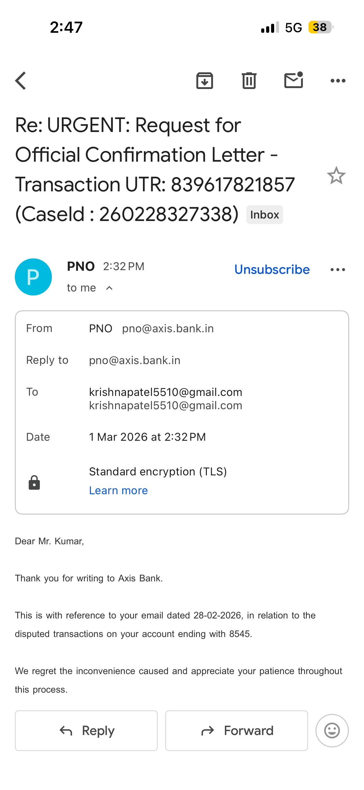
Task: Open Learn more about TLS encryption
Action: (x=118, y=491)
